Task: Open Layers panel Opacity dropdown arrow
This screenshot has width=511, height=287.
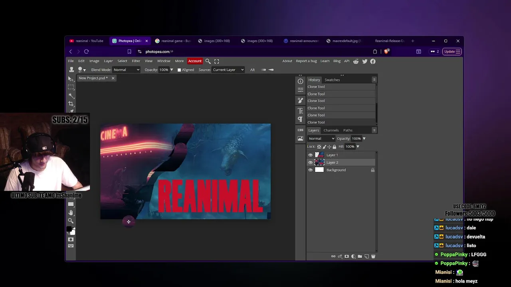Action: coord(364,139)
